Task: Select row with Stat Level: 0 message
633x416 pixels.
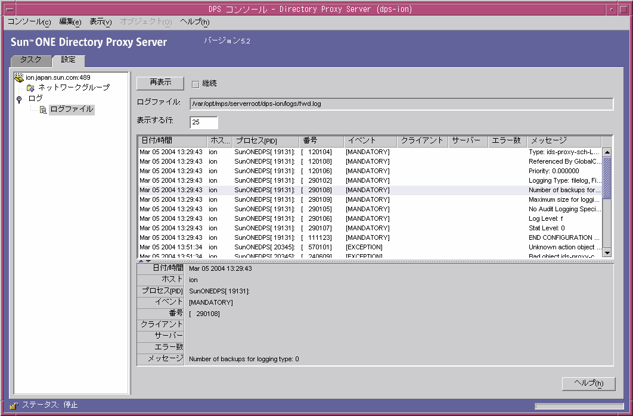Action: (x=370, y=228)
